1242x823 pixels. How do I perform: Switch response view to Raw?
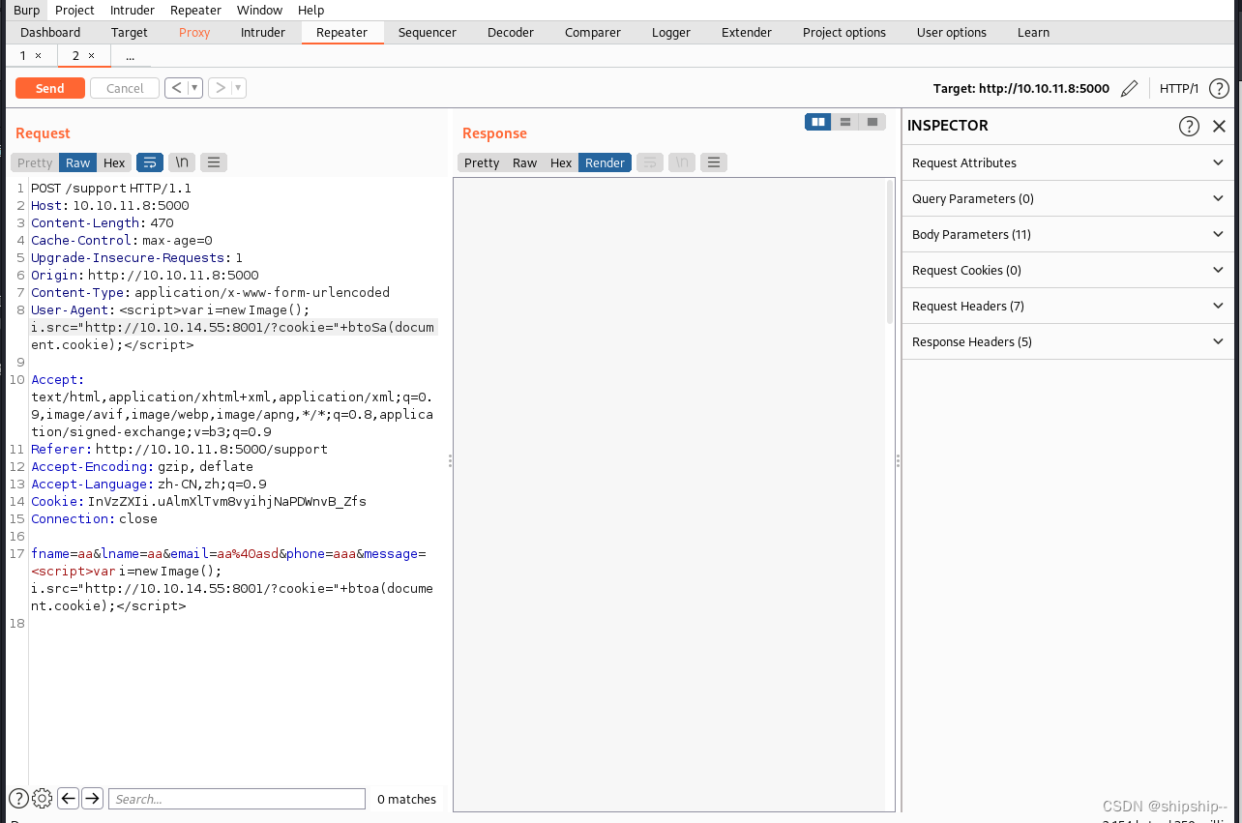click(525, 162)
